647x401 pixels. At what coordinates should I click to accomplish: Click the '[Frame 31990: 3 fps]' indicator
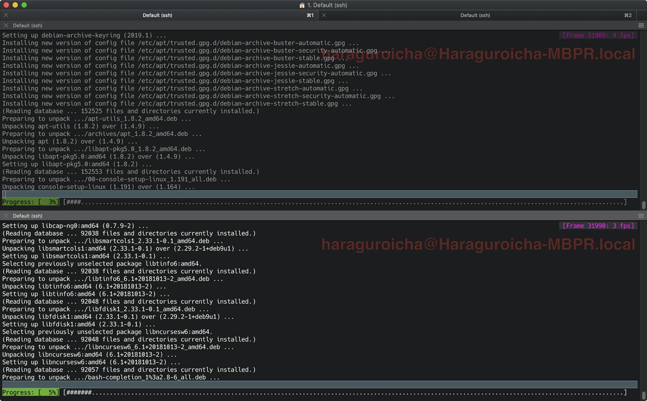[x=598, y=226]
